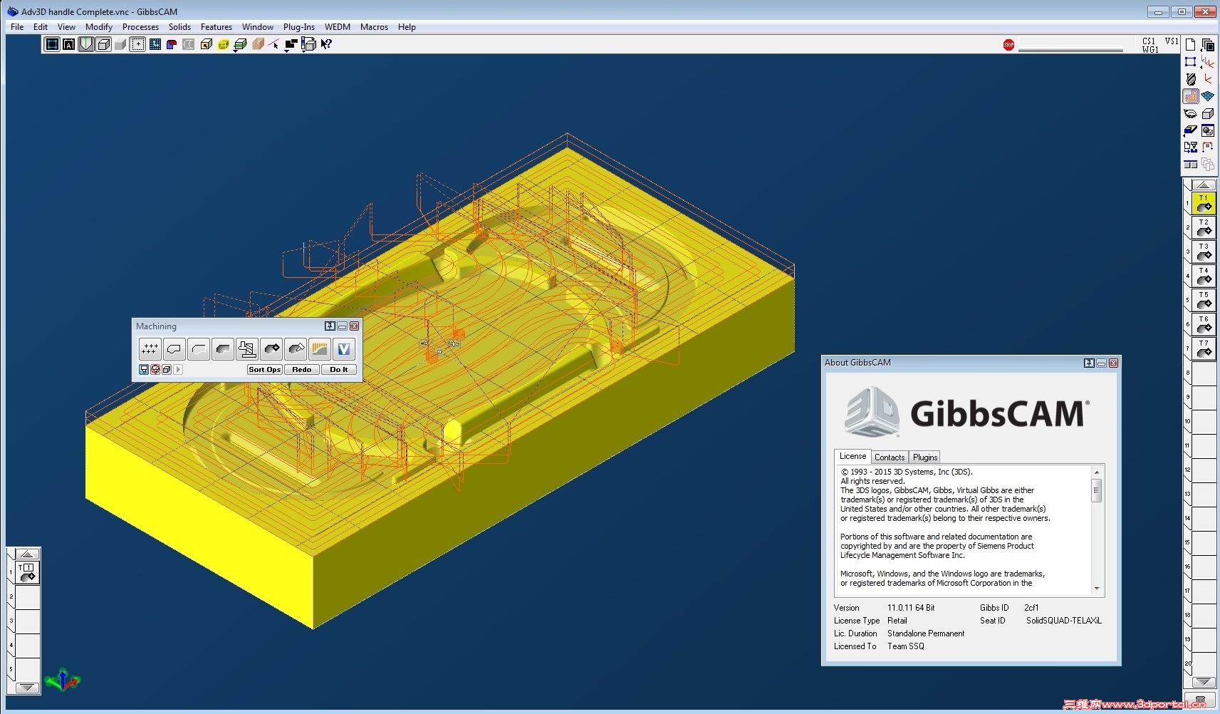Select the Advanced 3D stripe process icon
The width and height of the screenshot is (1220, 714).
pyautogui.click(x=319, y=349)
